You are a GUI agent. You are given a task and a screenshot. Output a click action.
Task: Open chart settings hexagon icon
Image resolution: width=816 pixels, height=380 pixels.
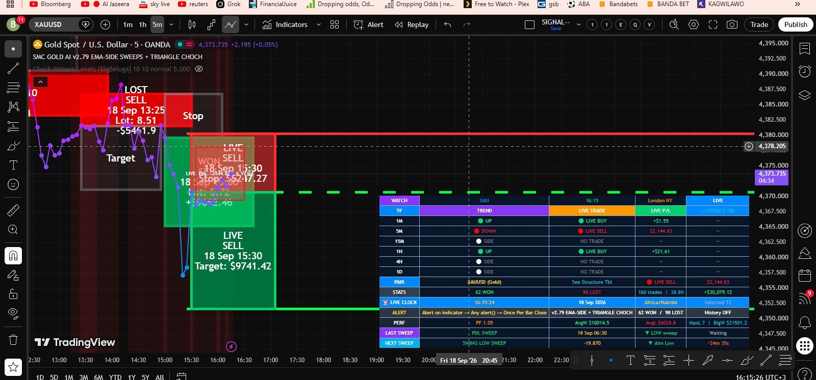(694, 24)
